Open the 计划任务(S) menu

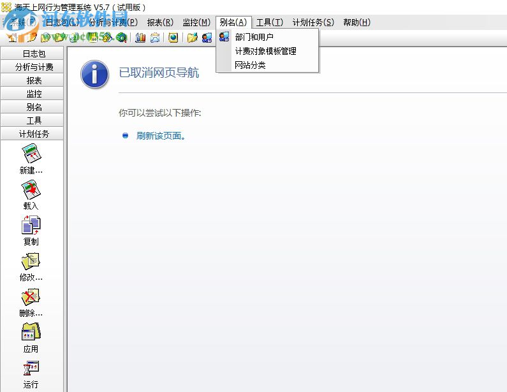point(313,22)
